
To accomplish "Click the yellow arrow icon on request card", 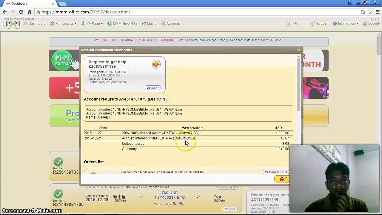I will (x=156, y=64).
